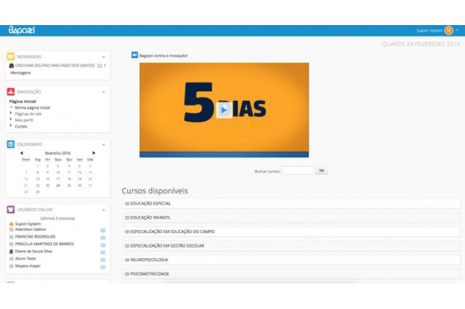Screen dimensions: 465x309
Task: Click the Buscar cursos input field
Action: point(297,170)
